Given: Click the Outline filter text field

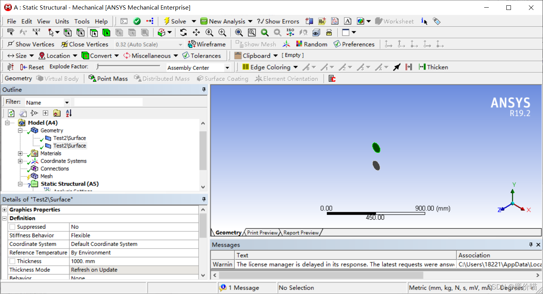Looking at the screenshot, I should point(108,102).
